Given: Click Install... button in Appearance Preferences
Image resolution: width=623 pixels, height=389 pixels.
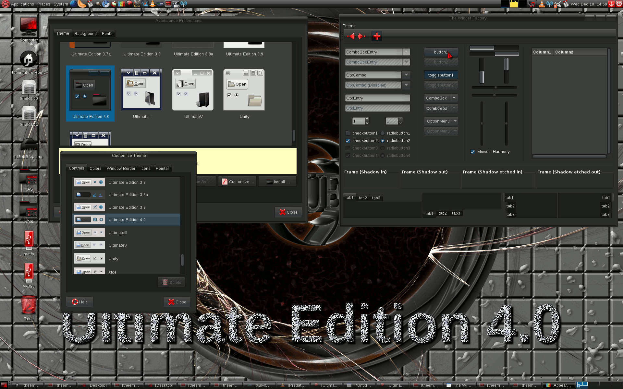Looking at the screenshot, I should tap(278, 182).
